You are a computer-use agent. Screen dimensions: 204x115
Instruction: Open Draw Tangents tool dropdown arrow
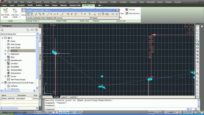coord(32,14)
